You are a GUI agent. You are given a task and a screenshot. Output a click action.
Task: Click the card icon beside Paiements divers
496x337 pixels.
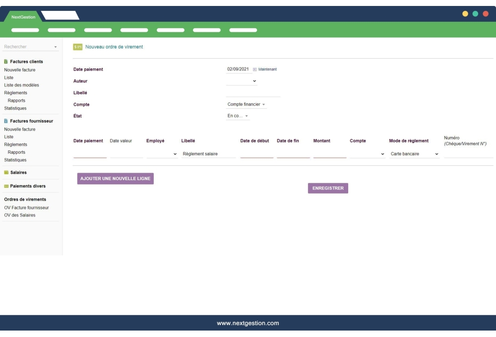[6, 186]
